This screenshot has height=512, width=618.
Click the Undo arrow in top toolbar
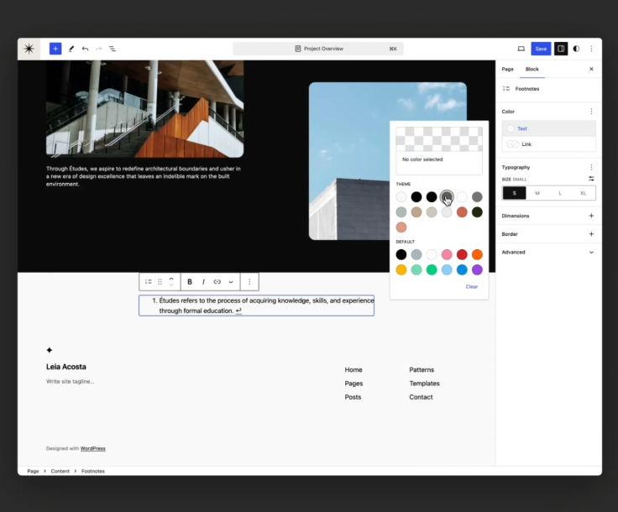pyautogui.click(x=85, y=49)
